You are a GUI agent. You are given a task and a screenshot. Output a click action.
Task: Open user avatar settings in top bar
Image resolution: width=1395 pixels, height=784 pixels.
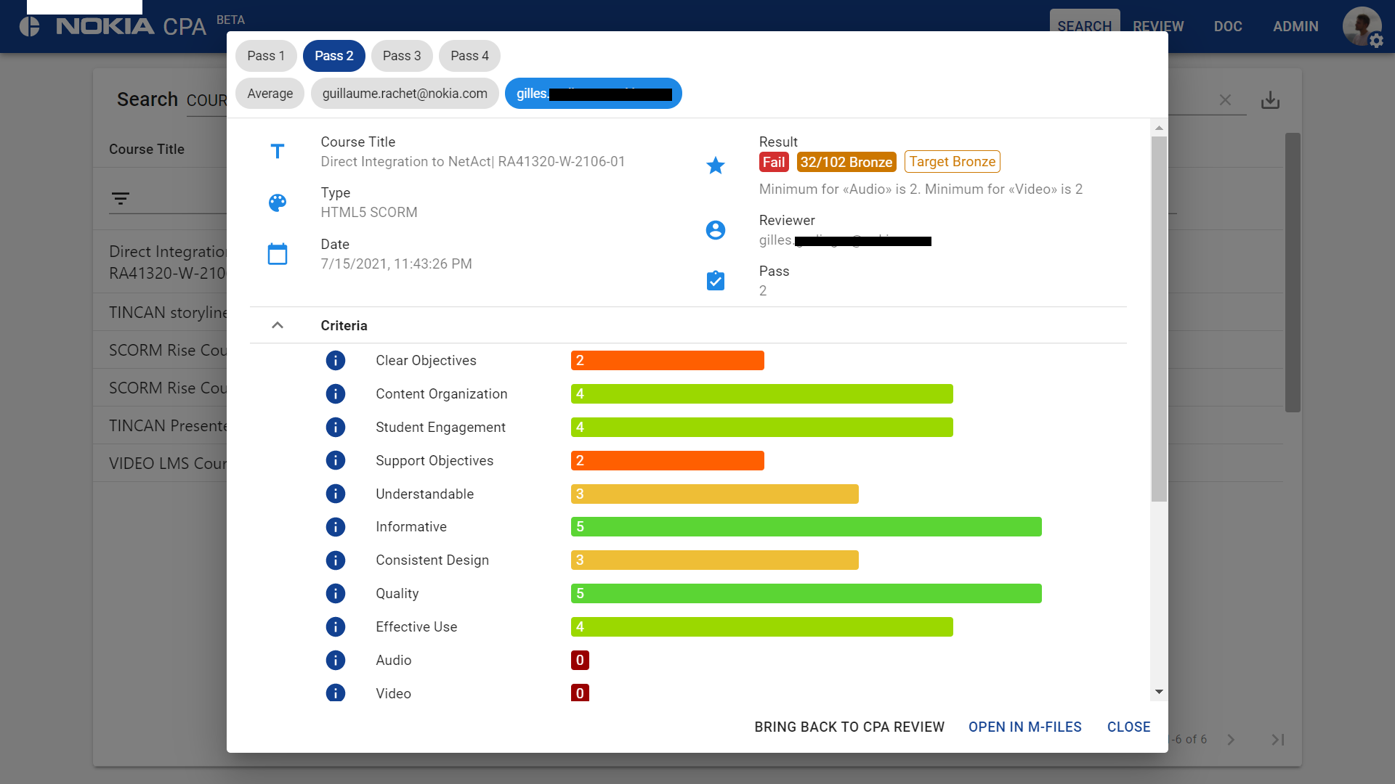[1361, 27]
